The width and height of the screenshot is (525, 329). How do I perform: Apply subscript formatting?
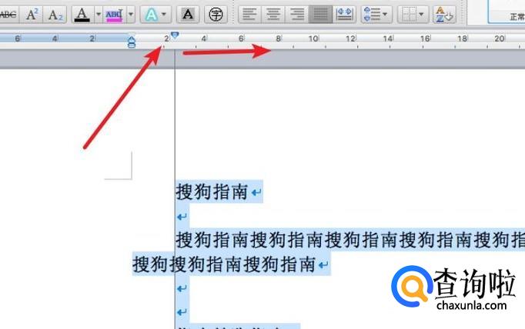[x=55, y=15]
